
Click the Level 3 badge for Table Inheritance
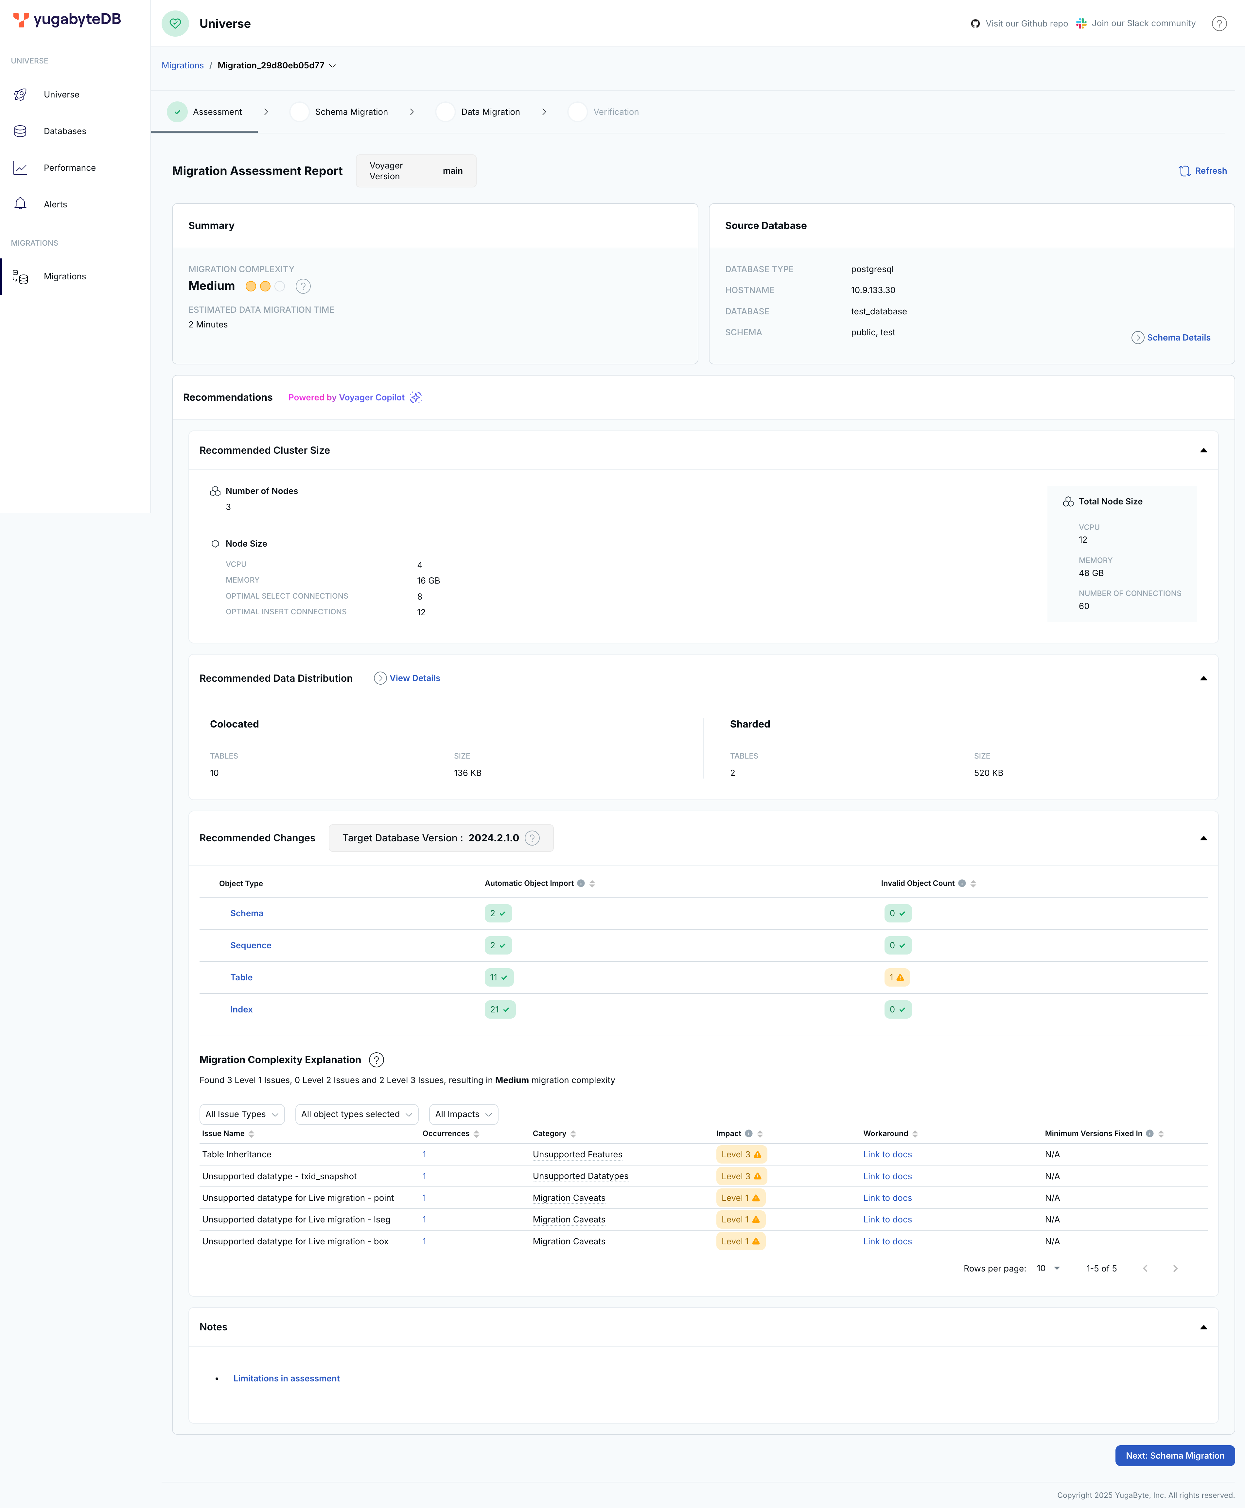point(741,1154)
